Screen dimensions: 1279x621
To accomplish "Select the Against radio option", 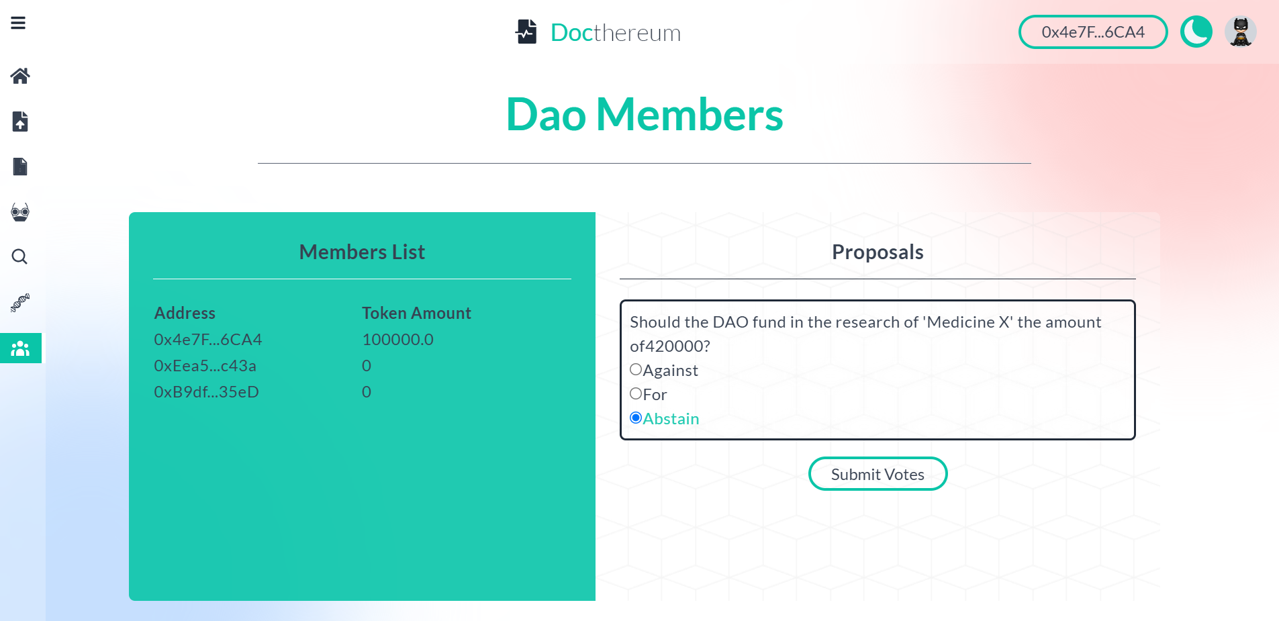I will click(x=636, y=369).
